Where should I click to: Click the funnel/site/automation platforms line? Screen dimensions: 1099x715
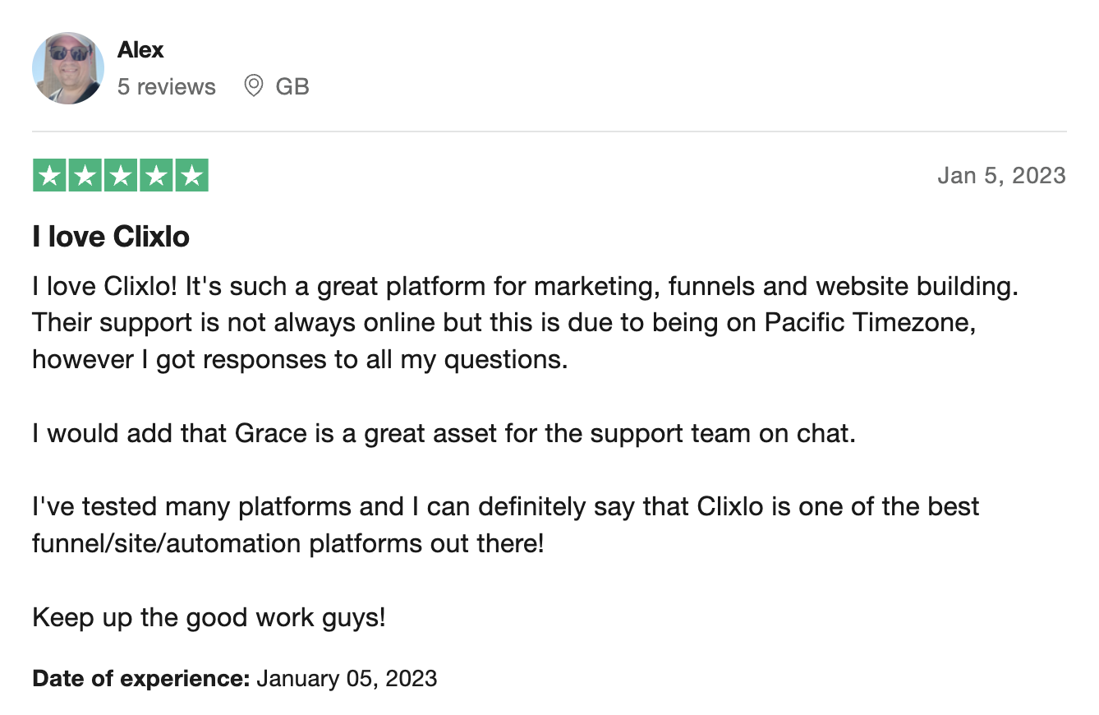pos(288,543)
